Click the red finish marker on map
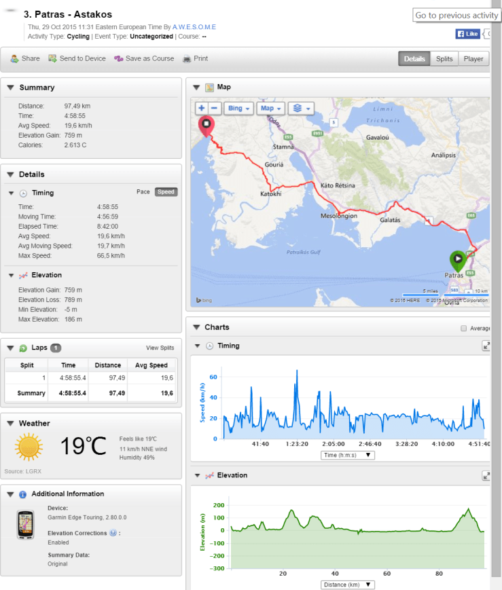 click(206, 126)
